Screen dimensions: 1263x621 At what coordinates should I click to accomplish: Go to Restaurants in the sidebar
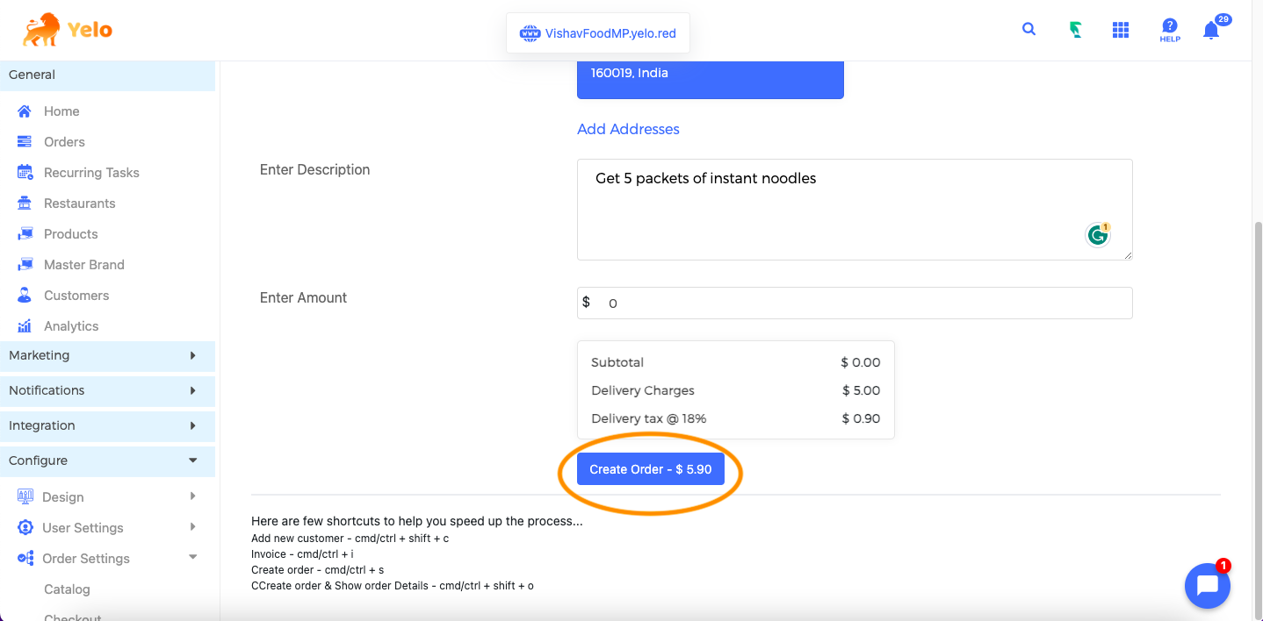tap(79, 203)
